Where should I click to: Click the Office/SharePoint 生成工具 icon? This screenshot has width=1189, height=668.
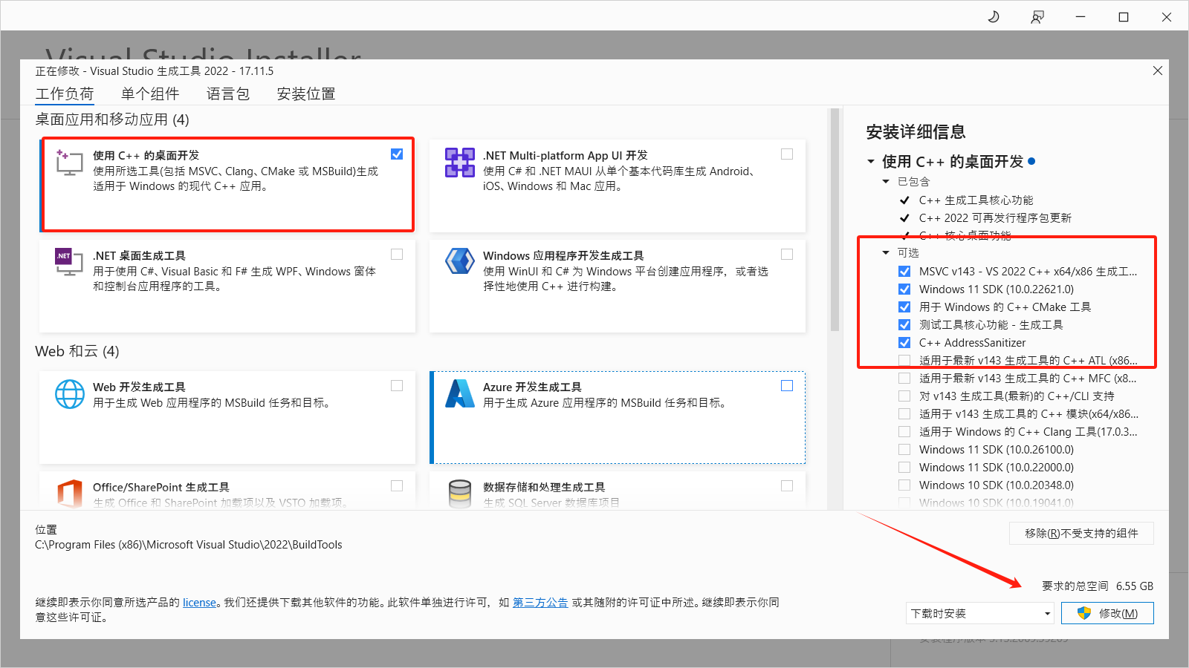coord(70,494)
